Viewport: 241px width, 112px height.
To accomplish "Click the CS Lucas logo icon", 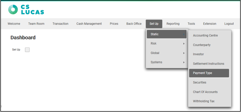I will click(13, 10).
